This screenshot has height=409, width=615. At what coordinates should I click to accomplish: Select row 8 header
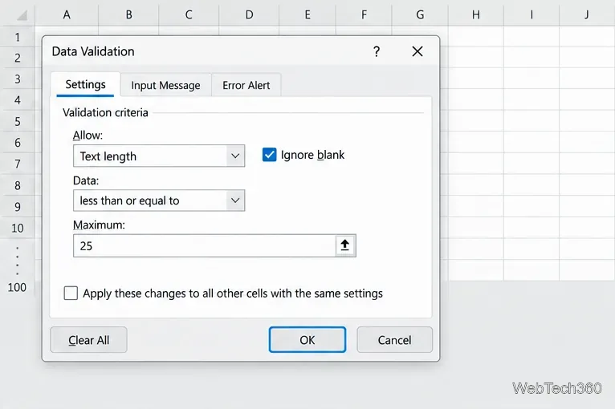(x=18, y=185)
